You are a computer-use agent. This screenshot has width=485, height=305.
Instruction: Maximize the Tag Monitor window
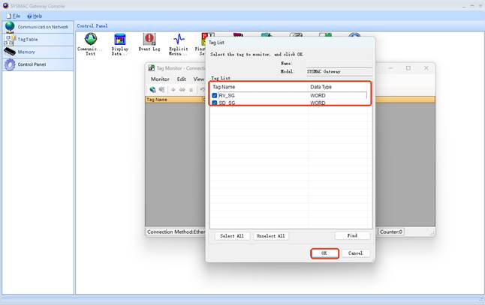408,68
